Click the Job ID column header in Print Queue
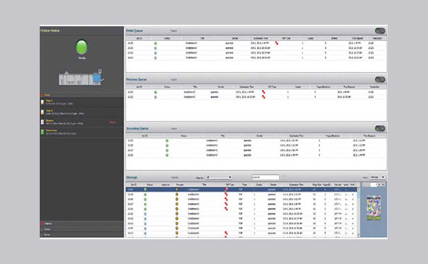Screen dimensions: 428x264 (x=139, y=38)
